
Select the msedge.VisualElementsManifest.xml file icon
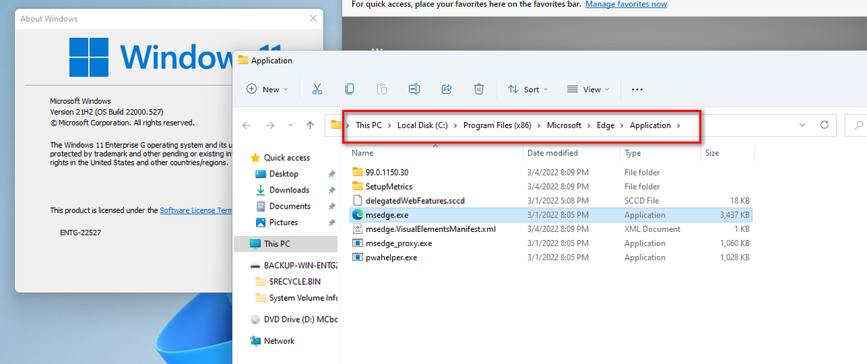tap(358, 229)
